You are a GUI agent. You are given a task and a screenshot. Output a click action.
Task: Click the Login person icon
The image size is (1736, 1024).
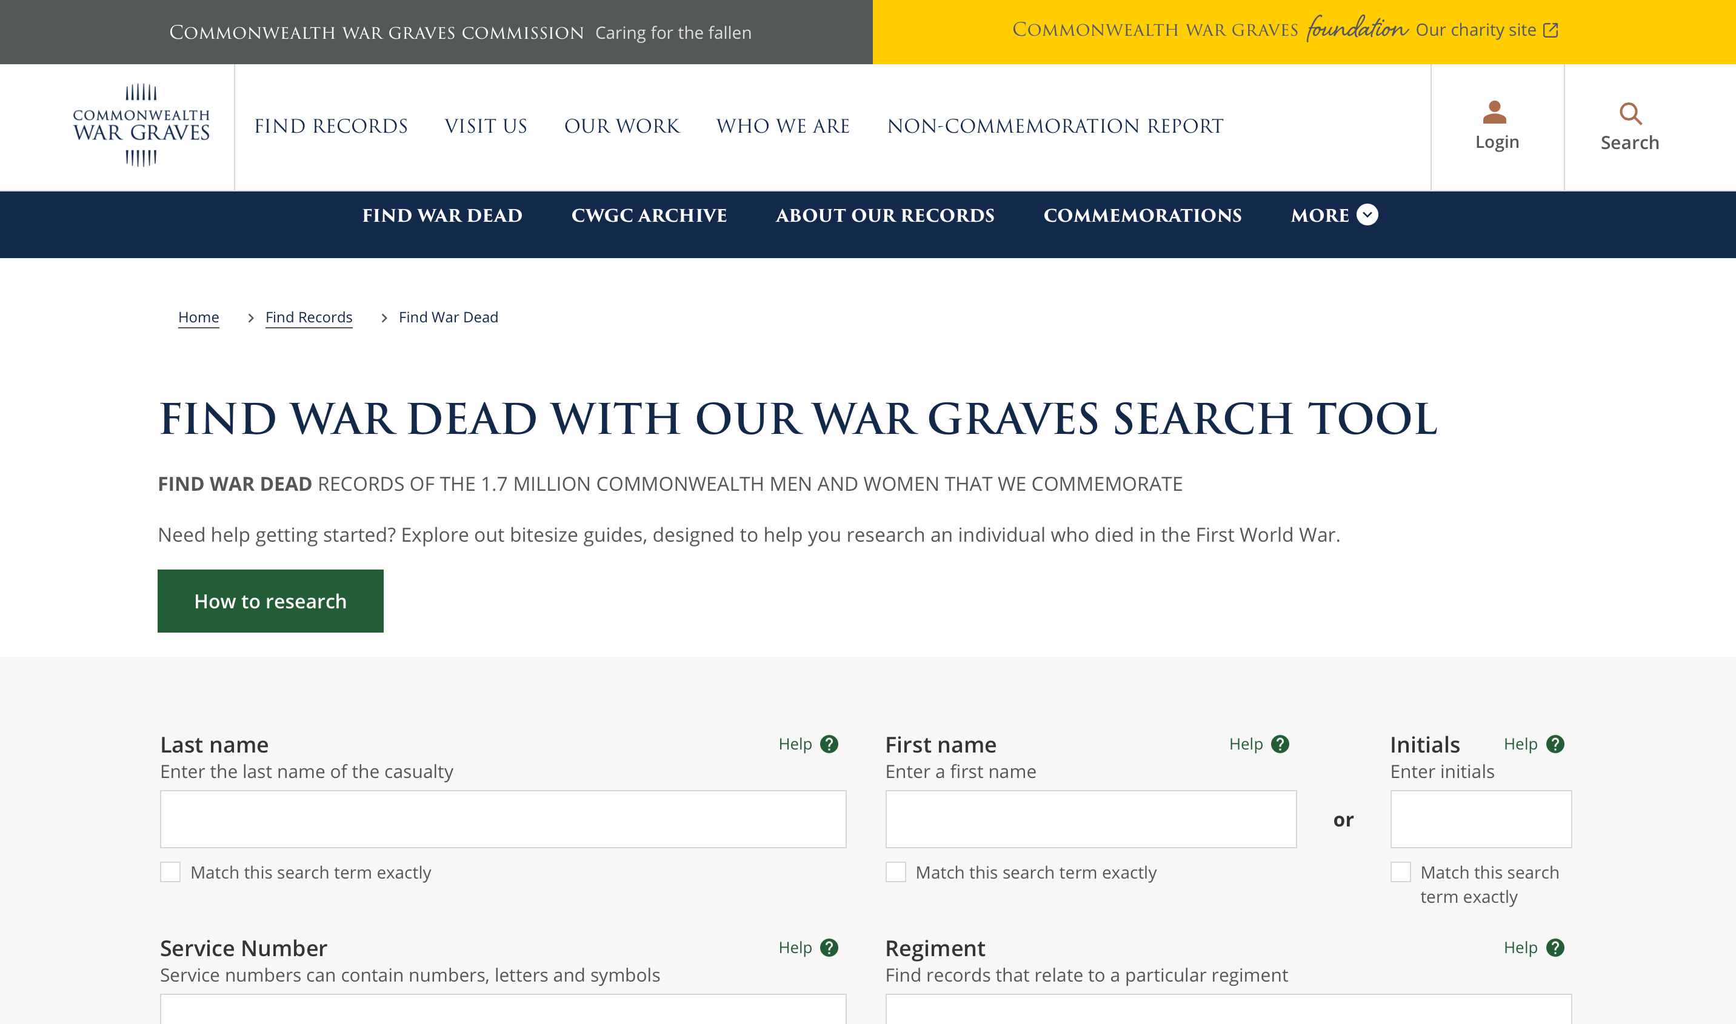[x=1494, y=113]
